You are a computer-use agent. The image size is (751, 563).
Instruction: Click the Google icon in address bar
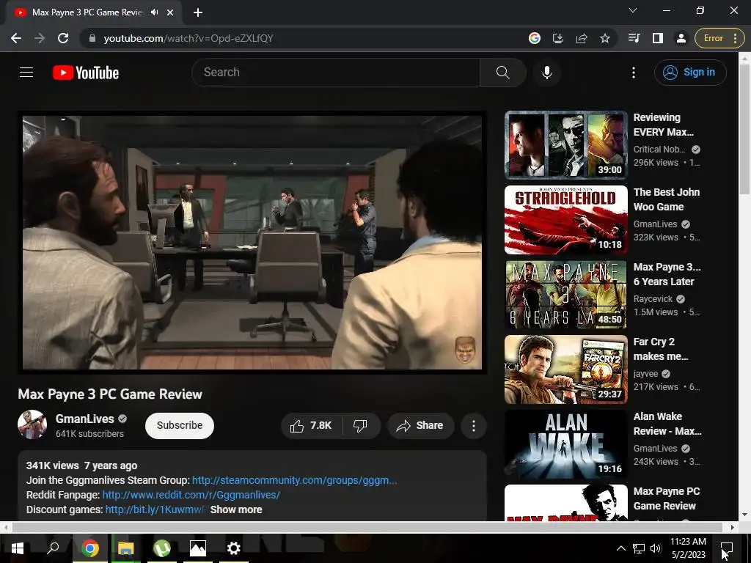pyautogui.click(x=535, y=38)
